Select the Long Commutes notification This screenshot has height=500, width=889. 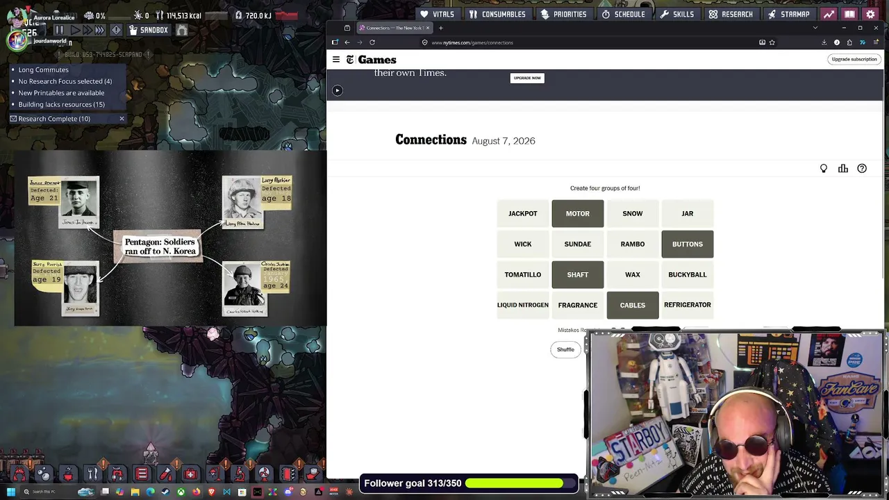click(x=43, y=69)
